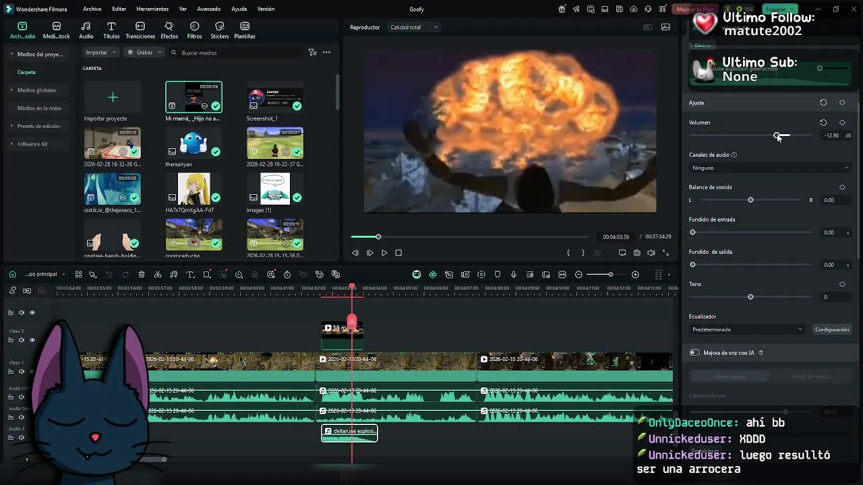
Task: Expand the preview to fullscreen
Action: click(666, 253)
